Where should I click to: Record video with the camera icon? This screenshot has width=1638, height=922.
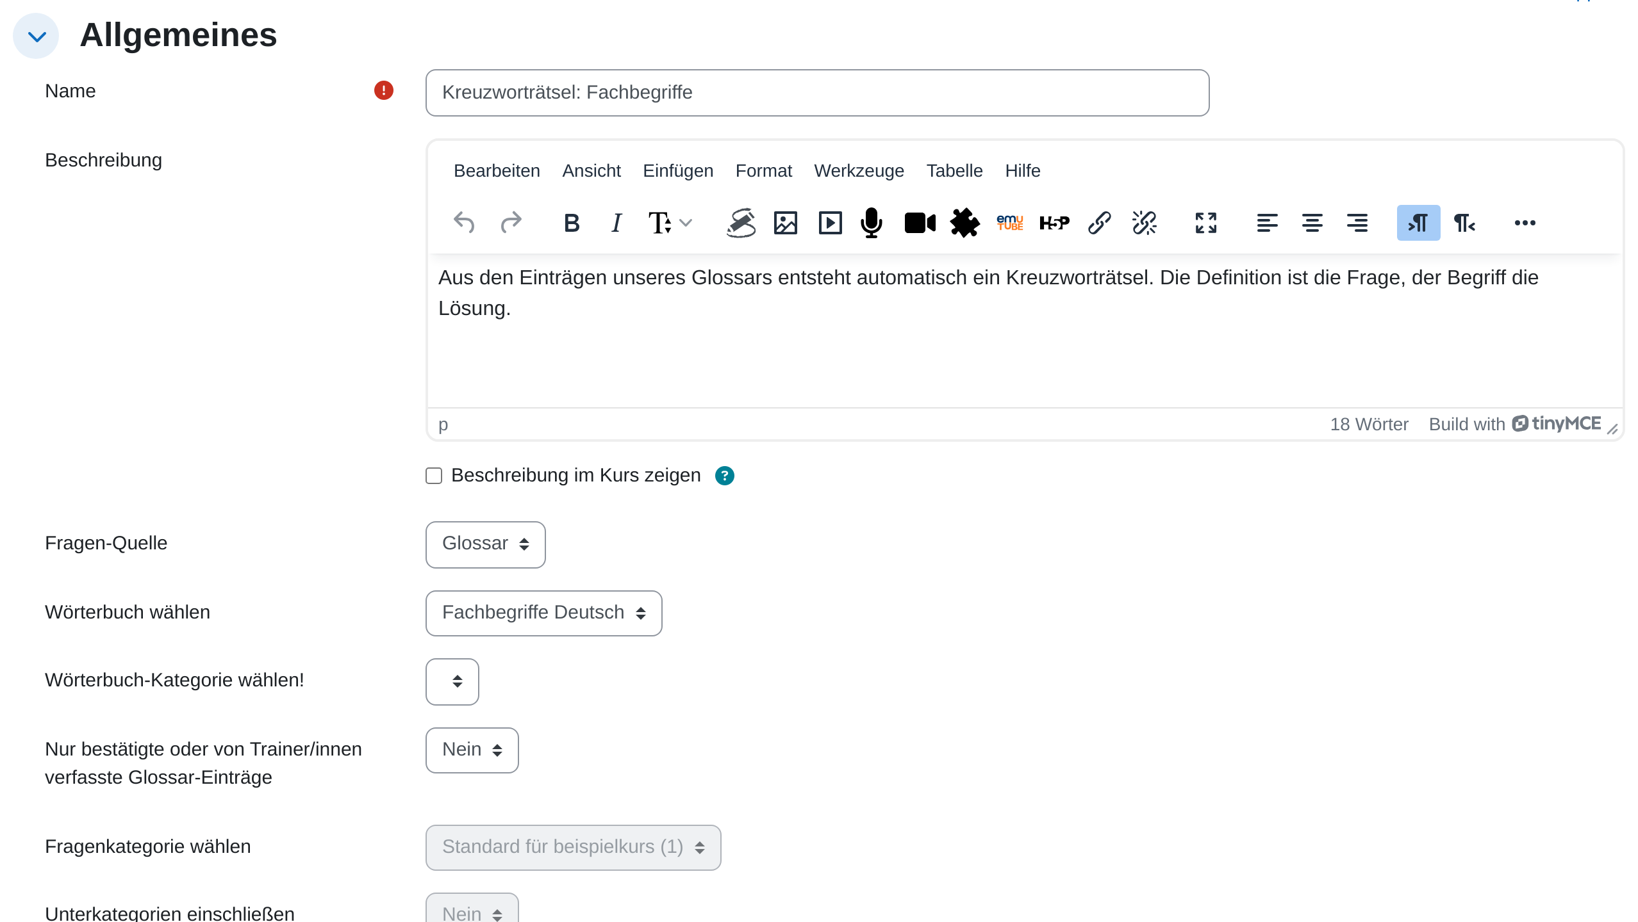(920, 223)
